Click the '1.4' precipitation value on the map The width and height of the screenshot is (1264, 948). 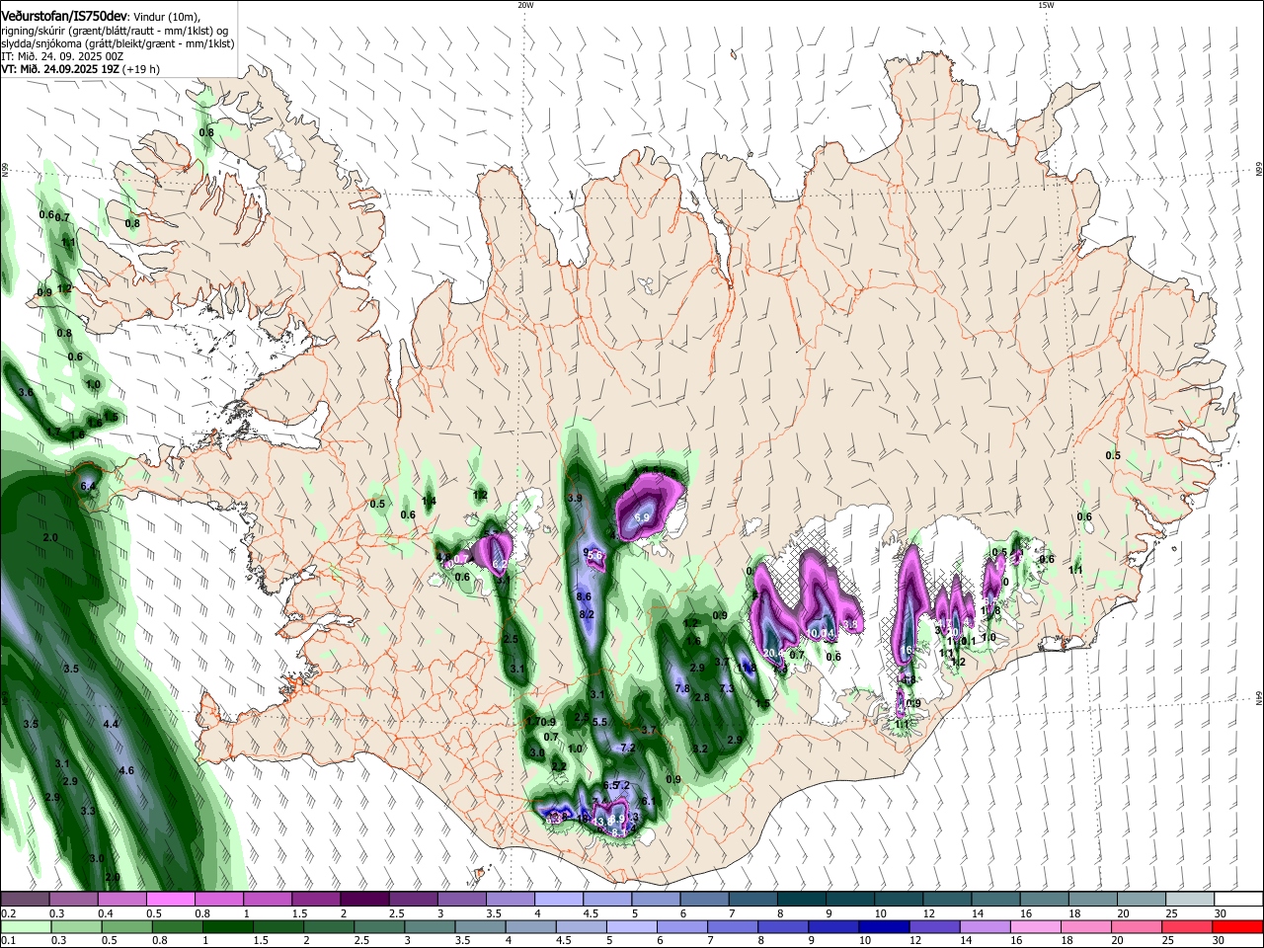pyautogui.click(x=429, y=502)
